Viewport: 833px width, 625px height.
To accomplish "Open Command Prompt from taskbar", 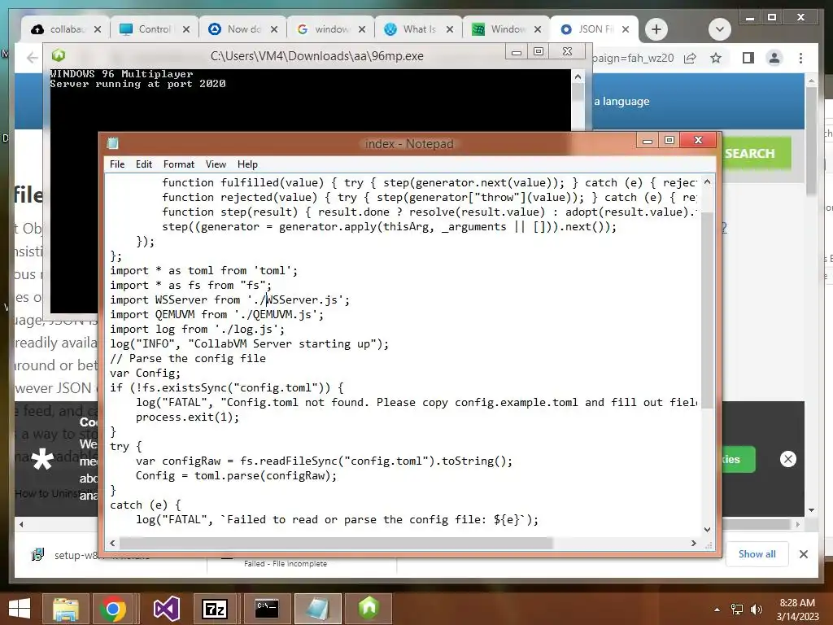I will tap(267, 609).
